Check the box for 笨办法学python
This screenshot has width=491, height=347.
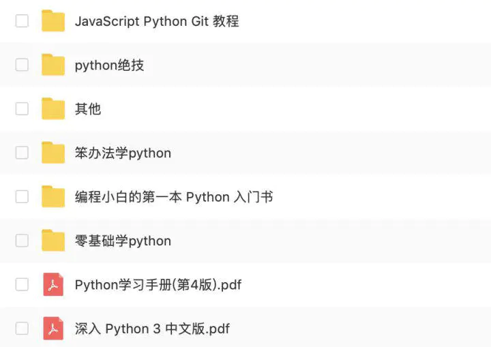point(22,153)
